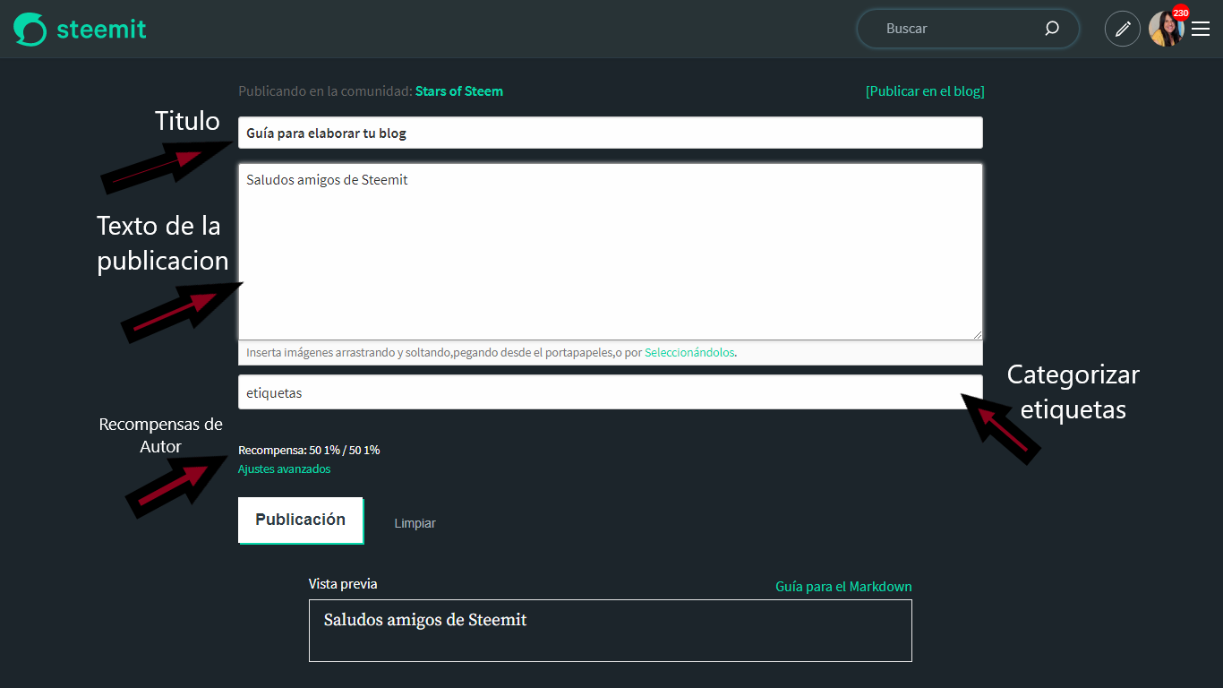Click the post body resize handle
Image resolution: width=1223 pixels, height=688 pixels.
pyautogui.click(x=977, y=334)
